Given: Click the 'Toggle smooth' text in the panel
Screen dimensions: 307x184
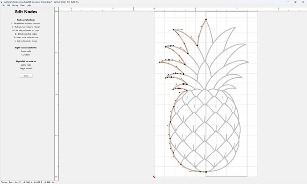Looking at the screenshot, I should coord(26,68).
